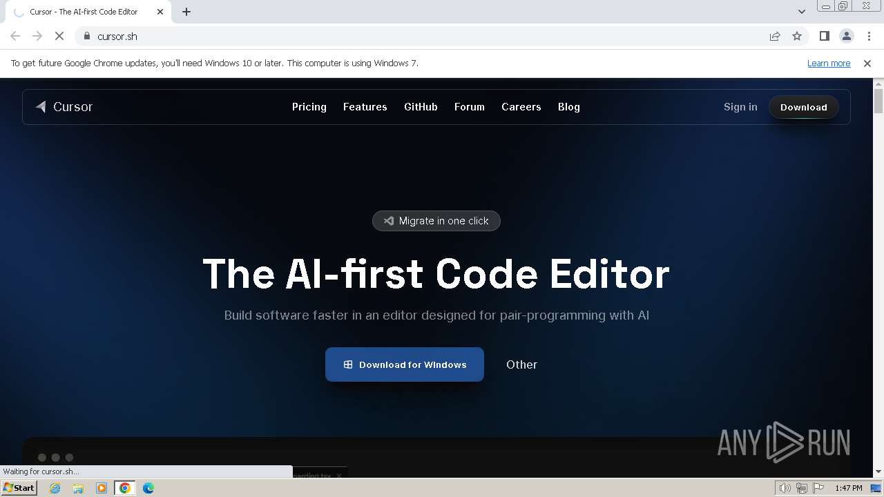This screenshot has width=884, height=497.
Task: Open the Chrome three-dot menu
Action: [x=869, y=36]
